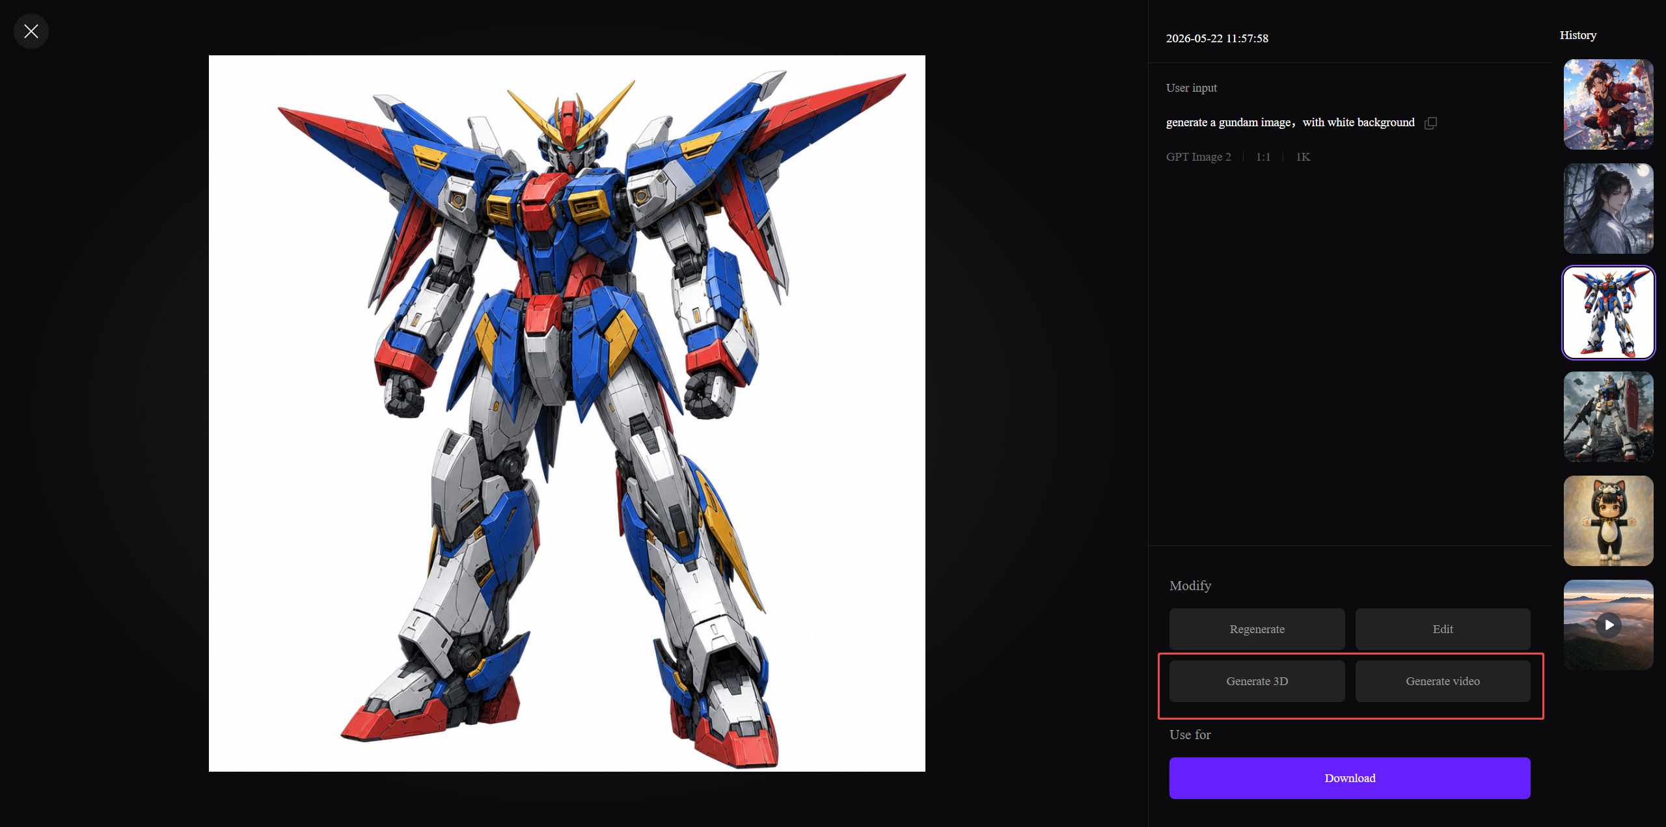This screenshot has width=1666, height=827.
Task: Click the 'Use for' section heading
Action: pyautogui.click(x=1190, y=735)
